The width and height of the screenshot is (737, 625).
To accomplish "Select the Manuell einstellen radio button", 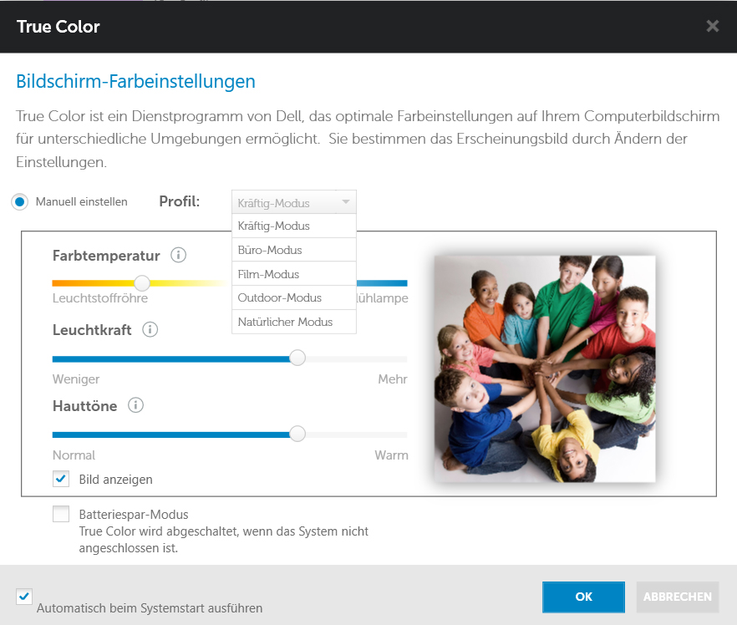I will click(20, 202).
